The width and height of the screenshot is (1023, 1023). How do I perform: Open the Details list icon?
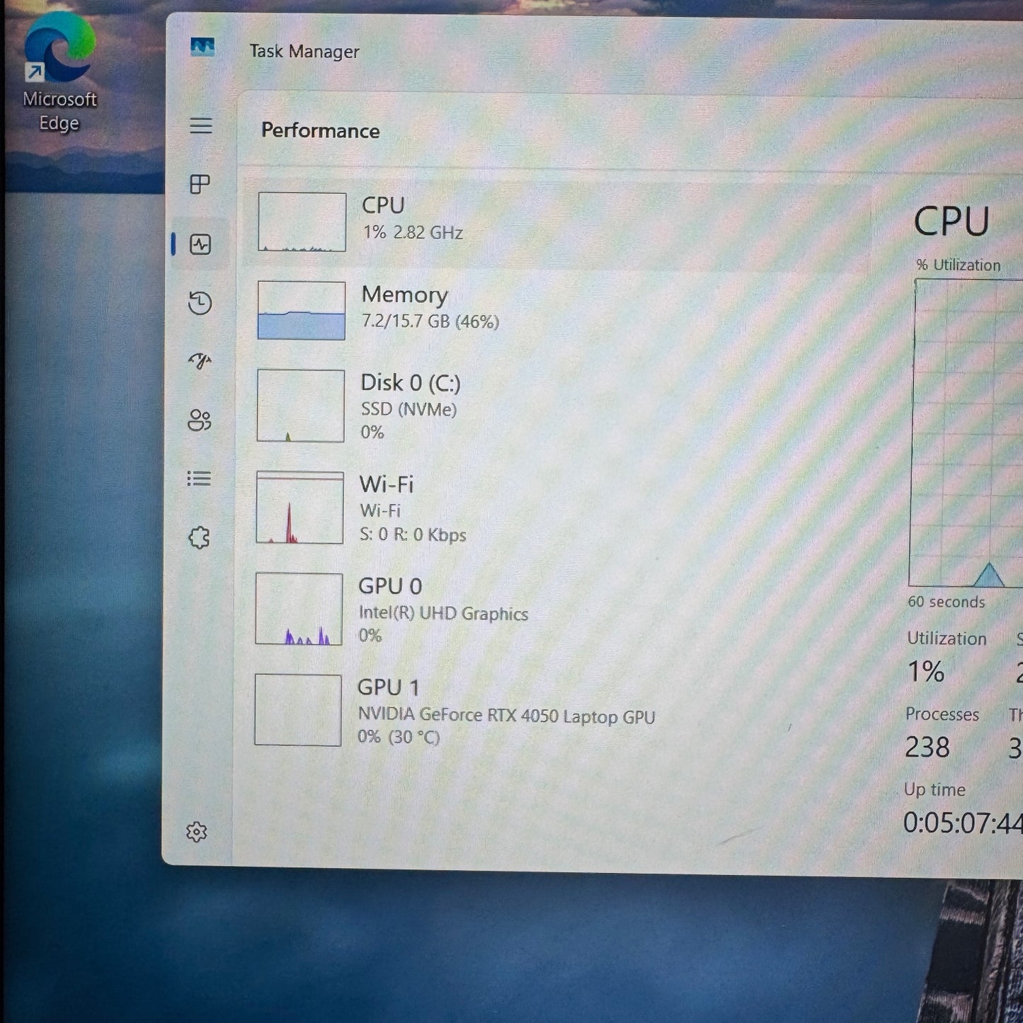click(x=200, y=479)
